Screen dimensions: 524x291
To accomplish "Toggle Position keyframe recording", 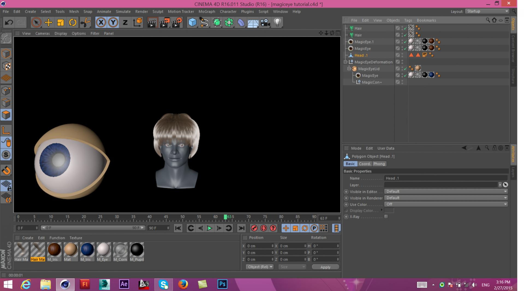I will point(286,228).
